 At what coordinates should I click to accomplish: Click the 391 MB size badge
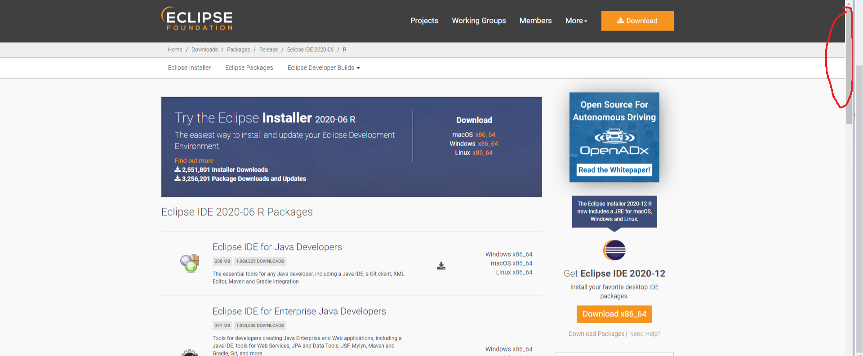point(222,325)
